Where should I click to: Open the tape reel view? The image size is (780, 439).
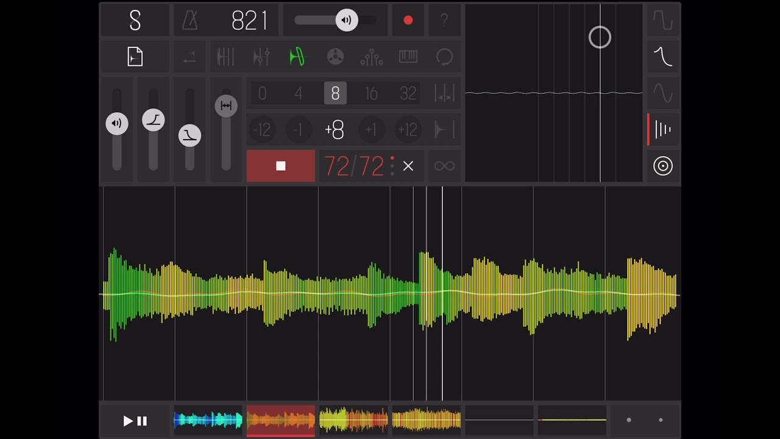coord(335,57)
